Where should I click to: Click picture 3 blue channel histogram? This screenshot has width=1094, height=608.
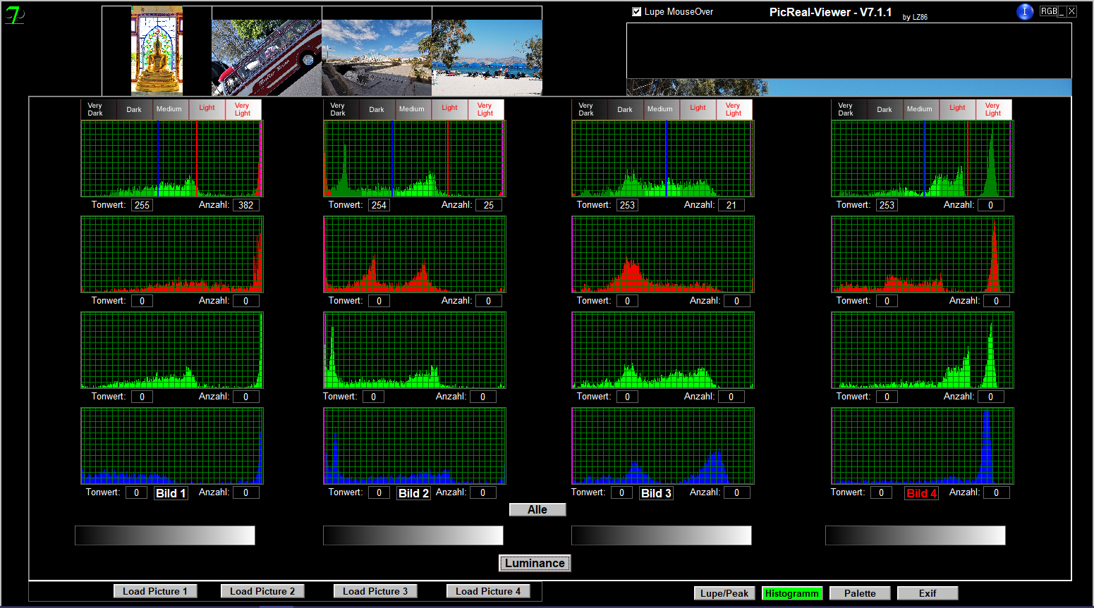663,446
